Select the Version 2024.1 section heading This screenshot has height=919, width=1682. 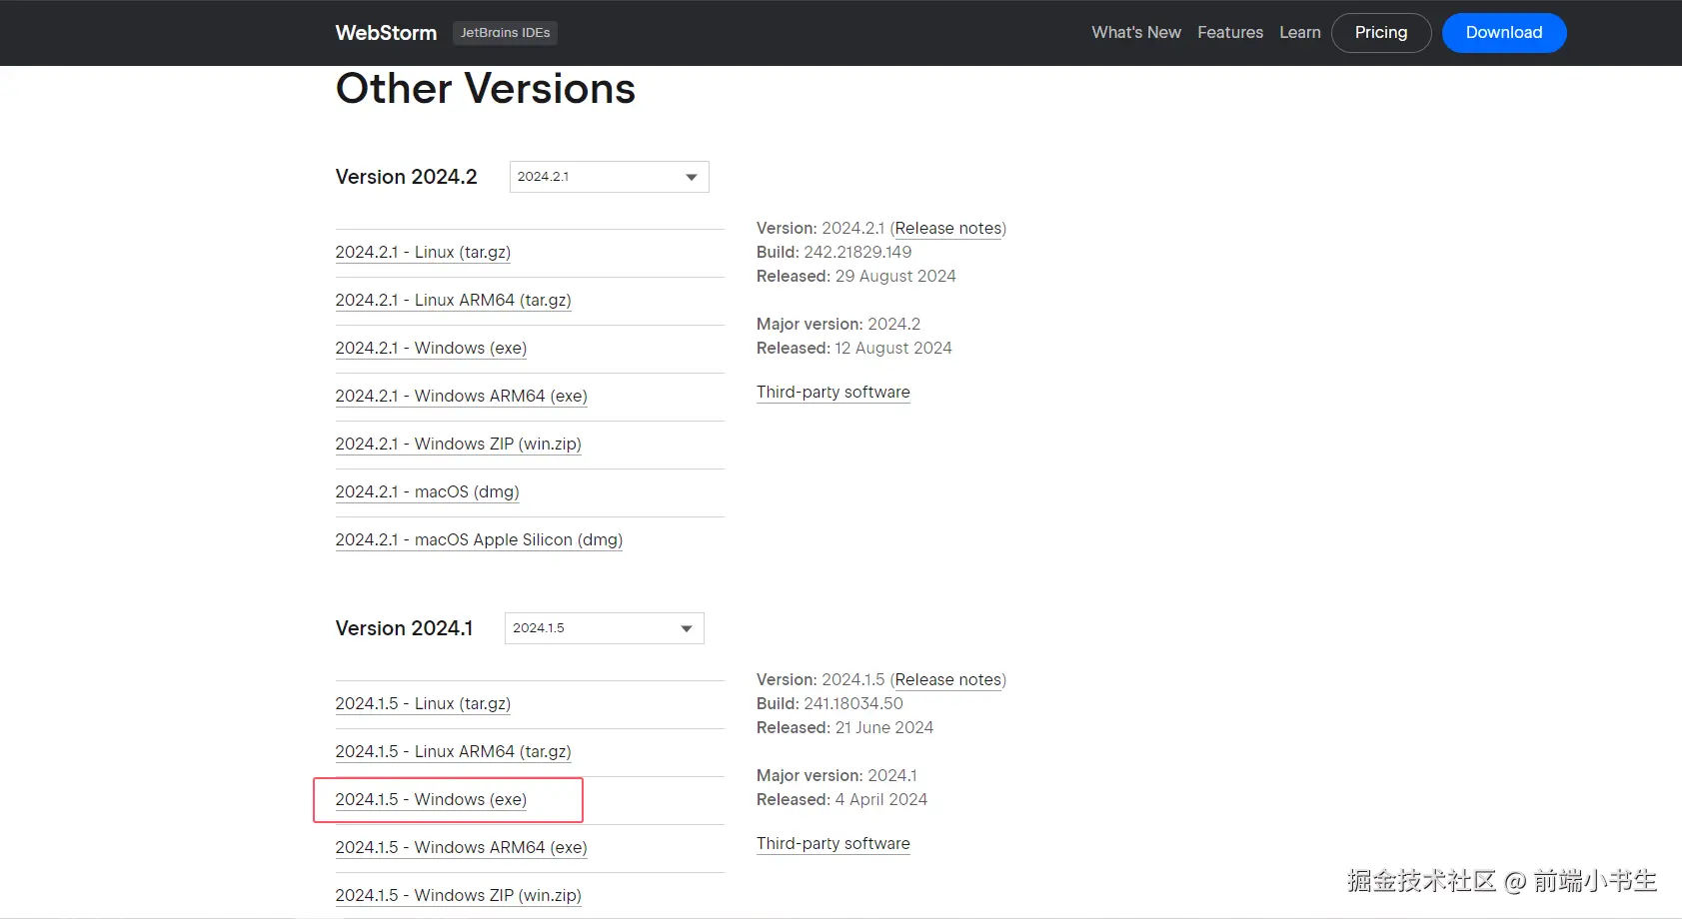pyautogui.click(x=404, y=628)
